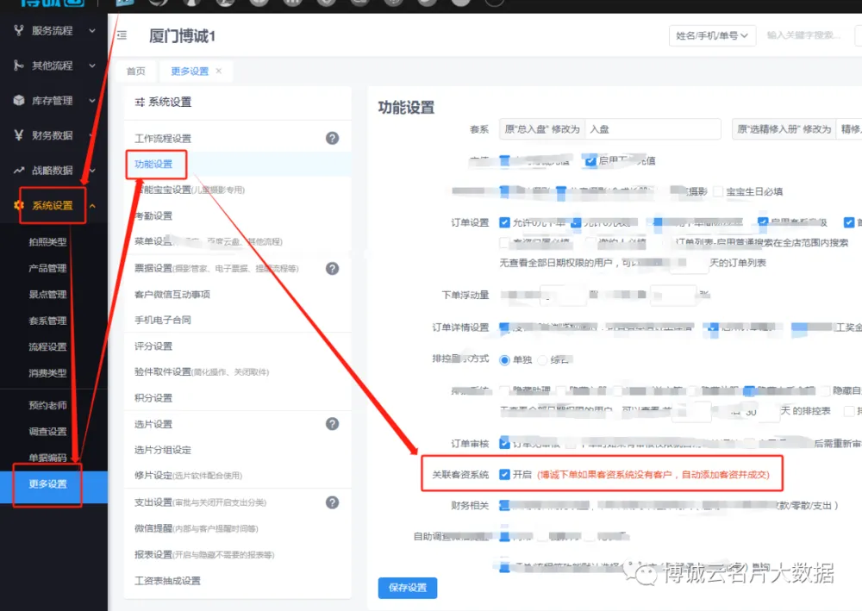The image size is (862, 611).
Task: Click the 入盘 rename input field
Action: [x=652, y=129]
